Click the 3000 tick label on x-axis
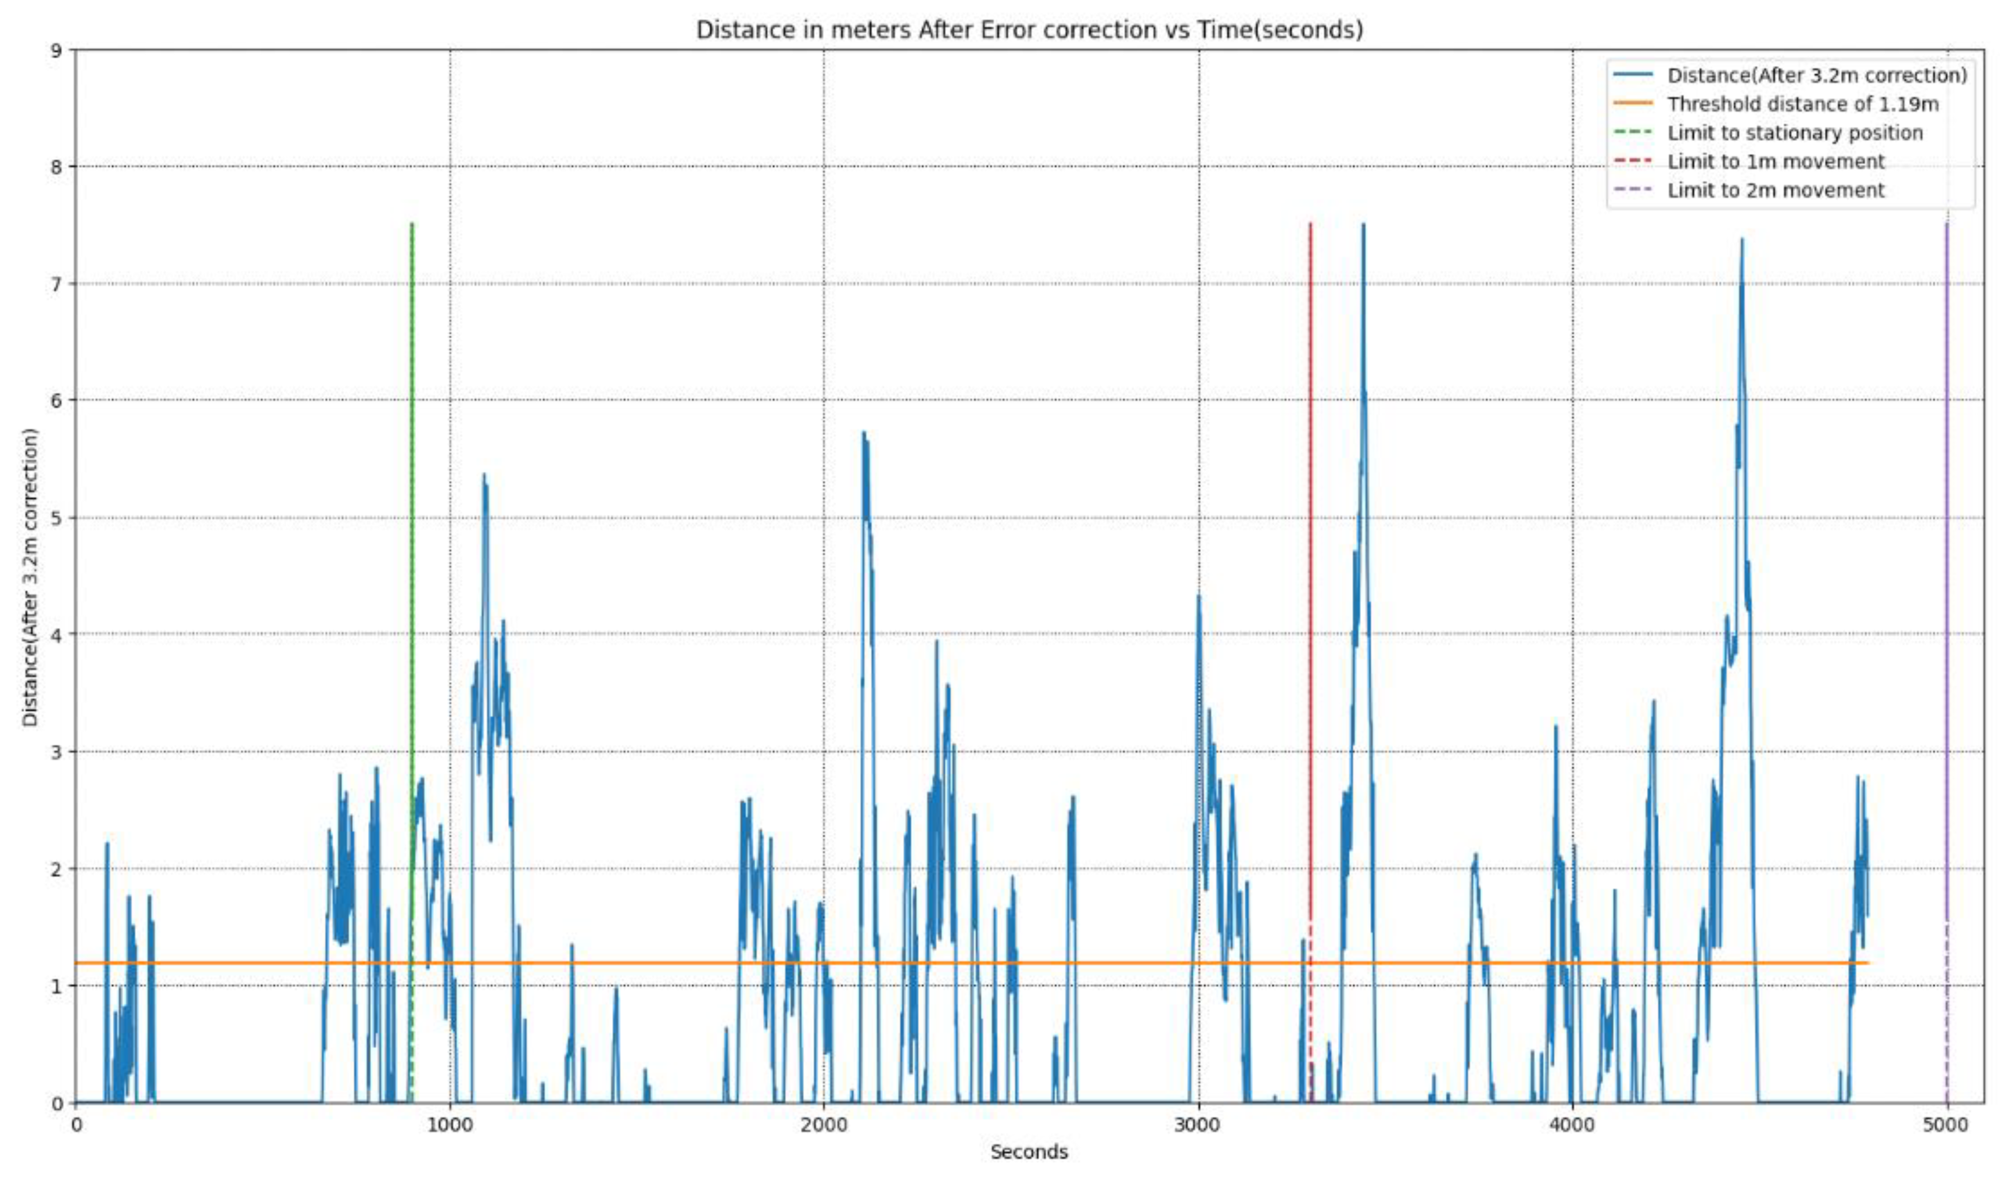 tap(1198, 1125)
